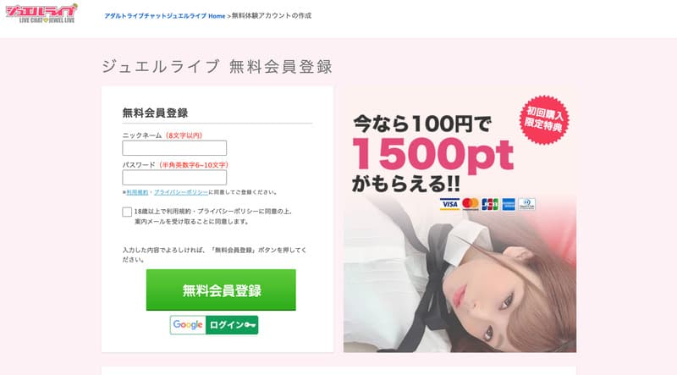Click the woman photo in promo banner
Screen dimensions: 677x375
460,277
